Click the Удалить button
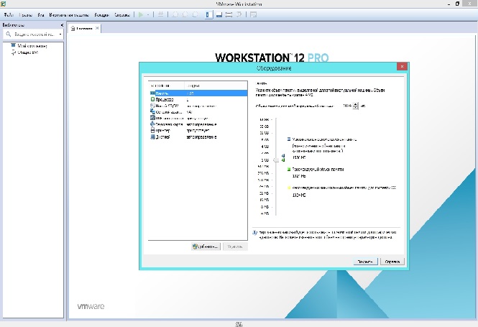The image size is (478, 327). (235, 247)
